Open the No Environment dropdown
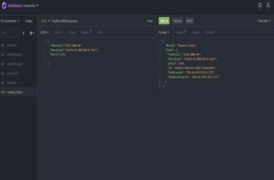Image resolution: width=274 pixels, height=180 pixels. 10,21
